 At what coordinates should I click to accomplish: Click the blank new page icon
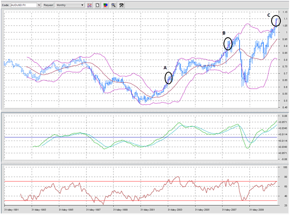97,5
